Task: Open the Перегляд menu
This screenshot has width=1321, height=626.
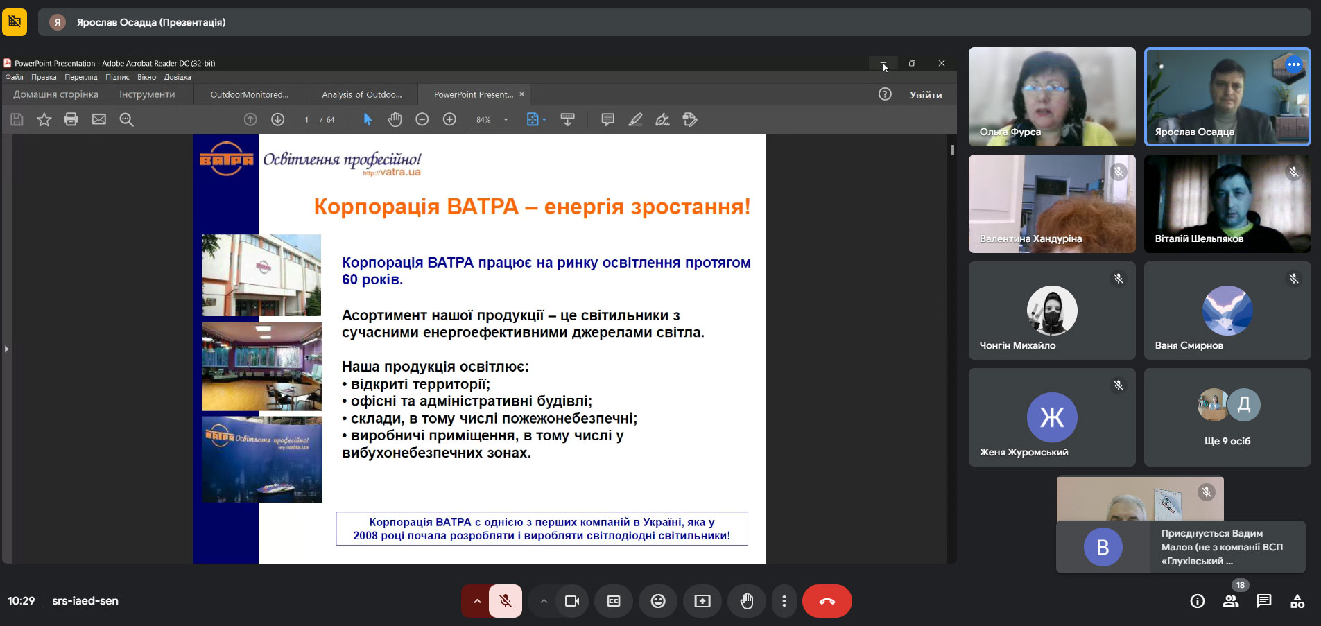Action: [81, 77]
